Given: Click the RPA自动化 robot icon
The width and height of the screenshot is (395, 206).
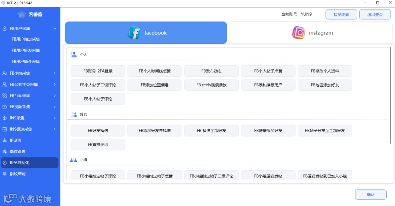Looking at the screenshot, I should (x=4, y=162).
